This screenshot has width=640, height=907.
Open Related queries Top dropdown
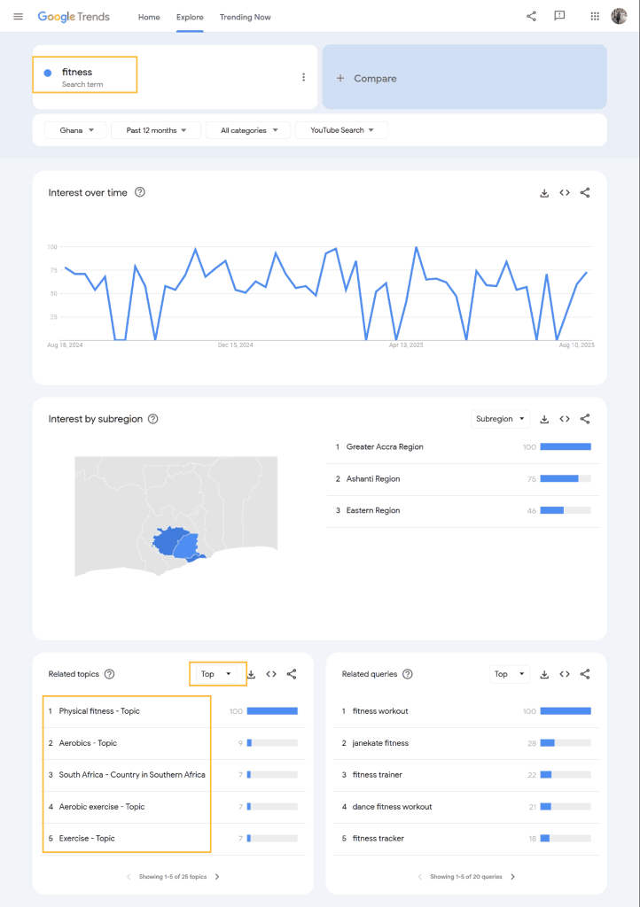tap(509, 674)
